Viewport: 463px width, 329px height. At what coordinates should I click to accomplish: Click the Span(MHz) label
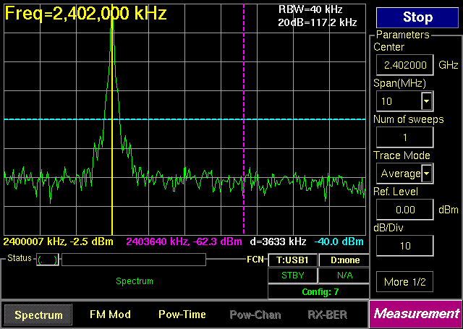tap(399, 83)
